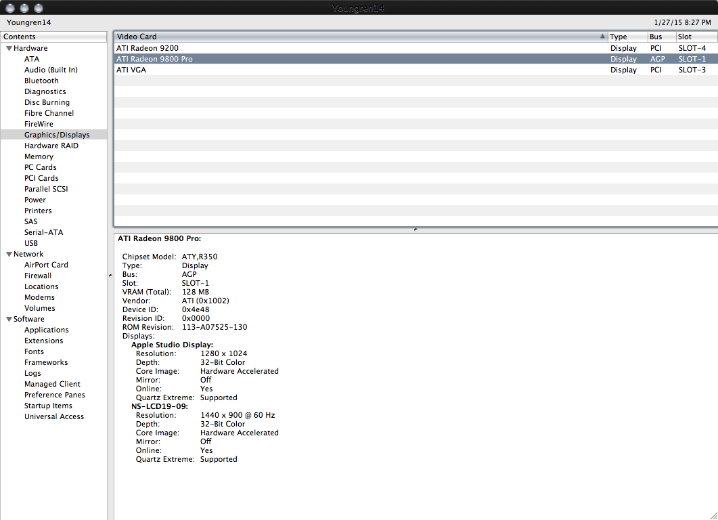Screen dimensions: 718x520
Task: Collapse the Network section triangle
Action: pyautogui.click(x=9, y=254)
